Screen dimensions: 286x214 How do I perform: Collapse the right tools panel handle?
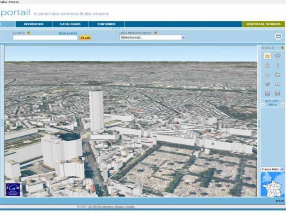pos(259,123)
